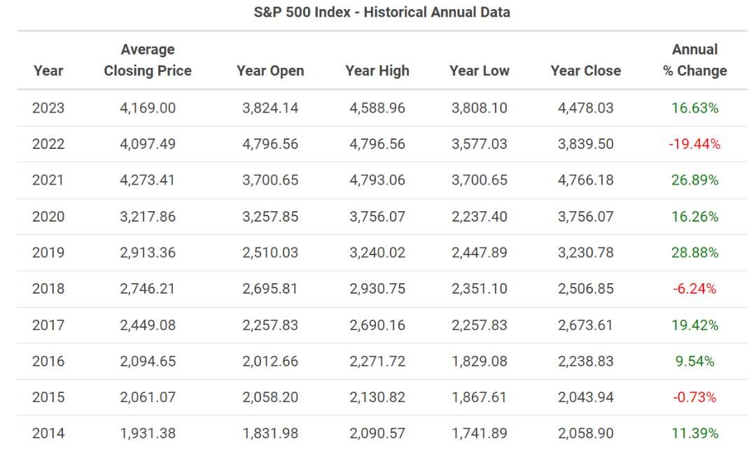Click the Average Closing Price header
The width and height of the screenshot is (756, 451).
[x=148, y=60]
